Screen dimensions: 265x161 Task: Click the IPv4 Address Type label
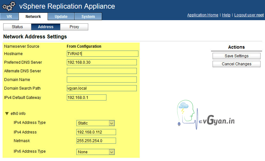tap(30, 123)
